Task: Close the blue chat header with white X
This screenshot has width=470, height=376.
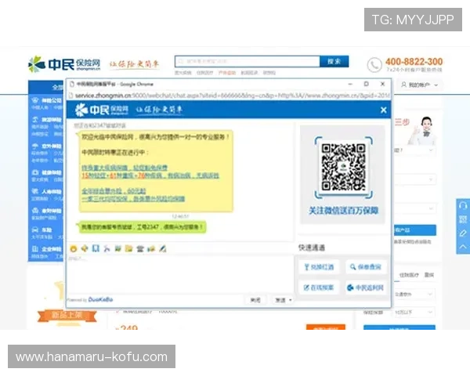Action: pyautogui.click(x=383, y=110)
